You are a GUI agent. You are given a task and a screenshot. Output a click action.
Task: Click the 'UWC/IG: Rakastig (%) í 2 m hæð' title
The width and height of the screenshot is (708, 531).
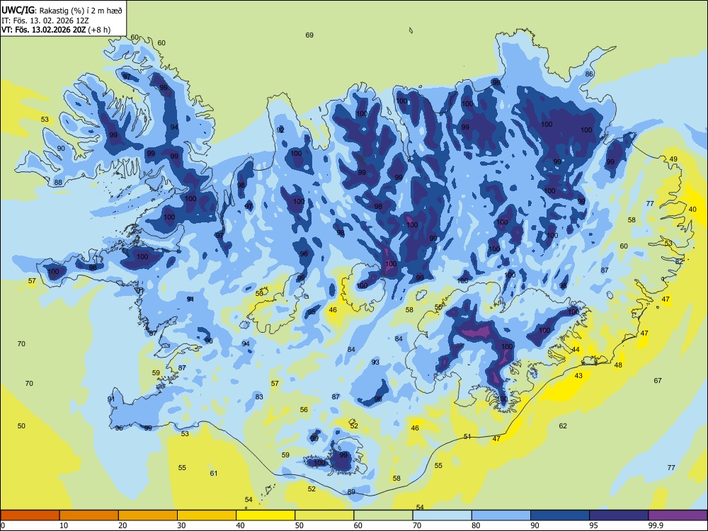tap(62, 10)
